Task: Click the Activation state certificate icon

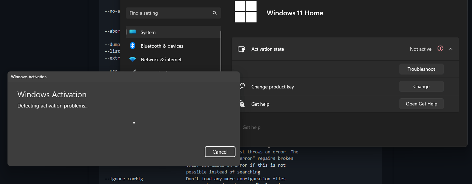Action: (241, 49)
